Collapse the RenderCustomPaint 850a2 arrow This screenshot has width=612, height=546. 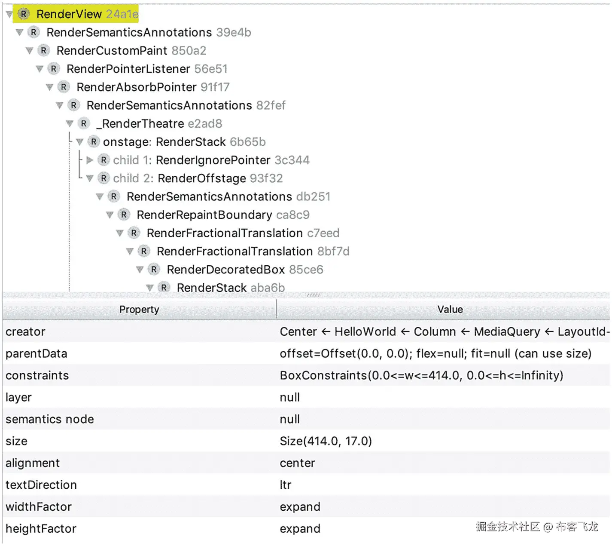click(30, 51)
